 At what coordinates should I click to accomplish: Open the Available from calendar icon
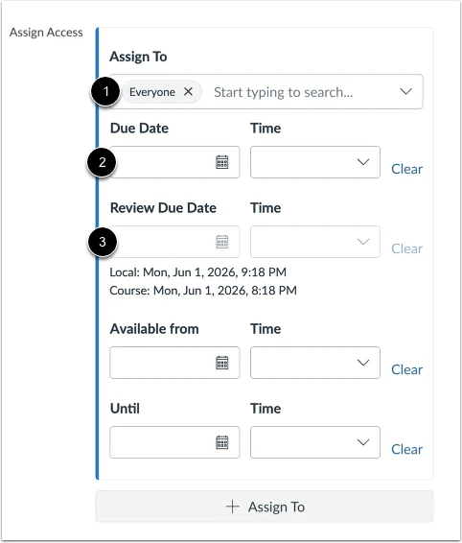coord(221,363)
